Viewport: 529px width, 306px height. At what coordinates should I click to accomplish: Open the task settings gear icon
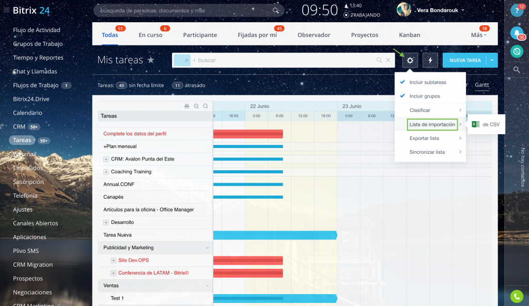(410, 60)
